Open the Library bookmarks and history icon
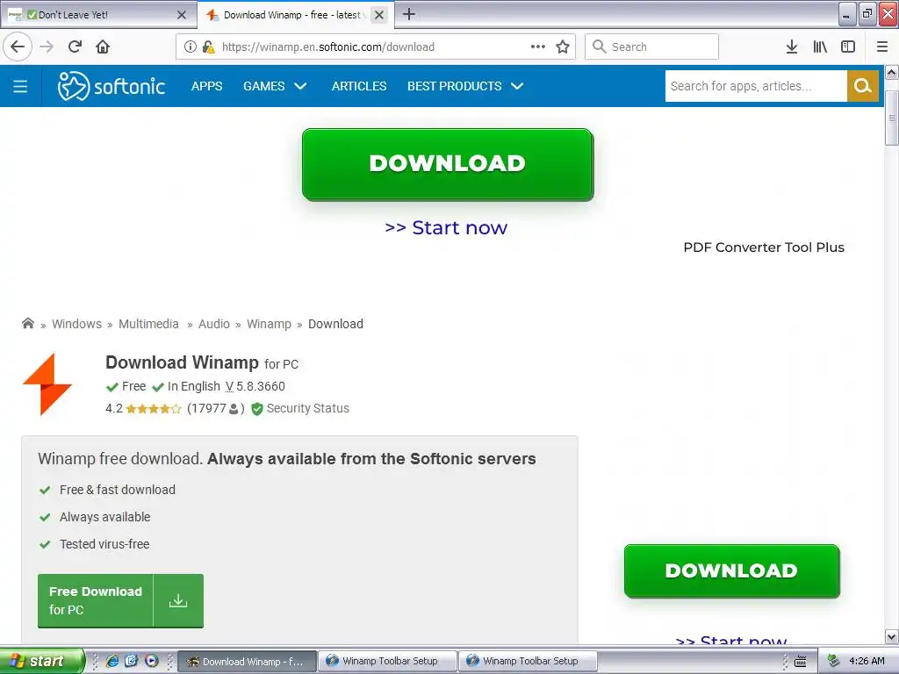Image resolution: width=899 pixels, height=674 pixels. (820, 47)
